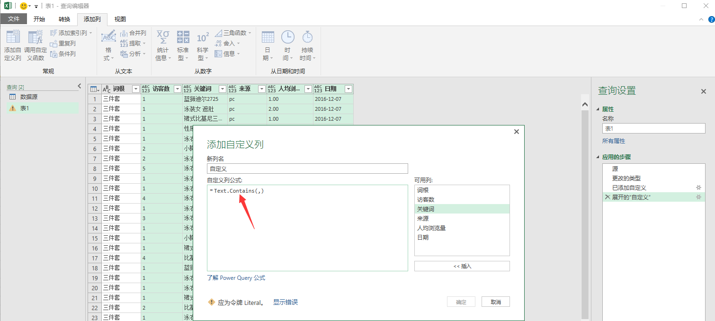
Task: Switch to the 视图 ribbon tab
Action: tap(120, 19)
